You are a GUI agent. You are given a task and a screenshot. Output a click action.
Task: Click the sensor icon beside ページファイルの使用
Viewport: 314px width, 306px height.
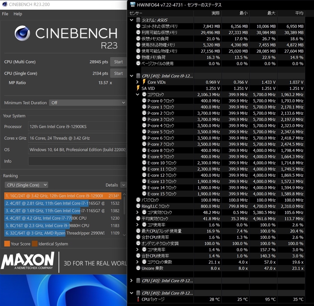[138, 63]
